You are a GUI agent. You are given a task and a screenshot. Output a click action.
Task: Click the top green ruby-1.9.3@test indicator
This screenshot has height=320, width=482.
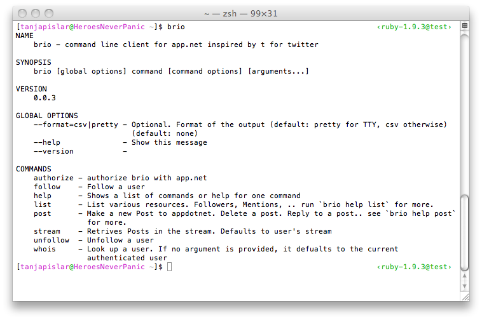click(414, 27)
